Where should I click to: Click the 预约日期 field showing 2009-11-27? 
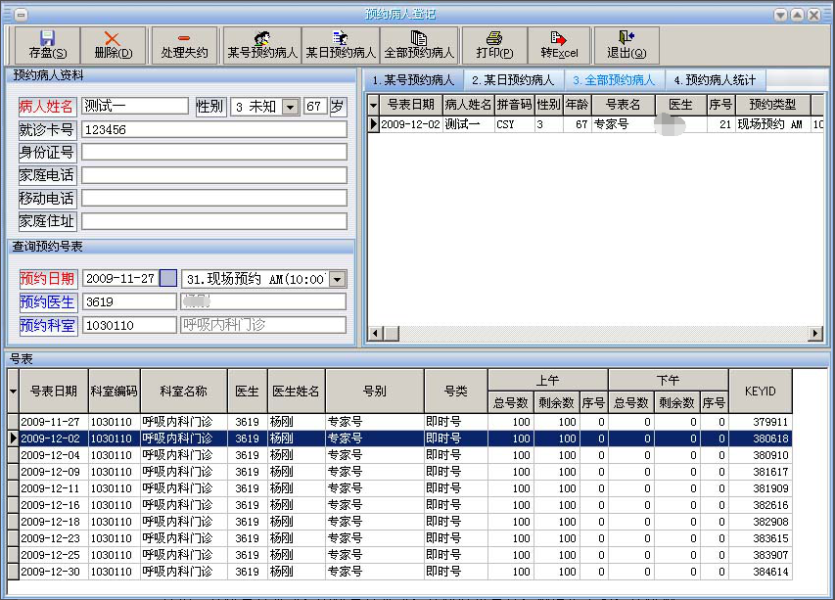[x=120, y=278]
